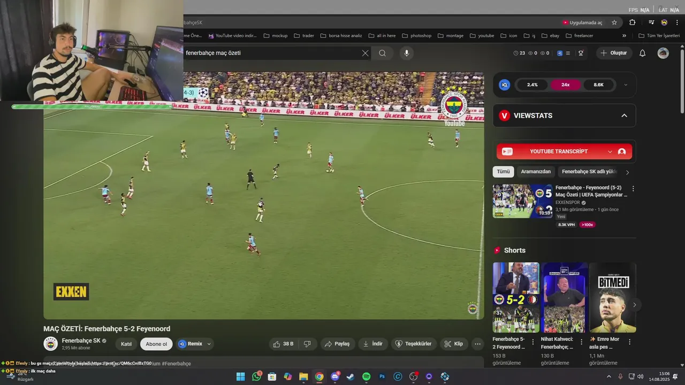
Task: Open Photoshop from the taskbar
Action: click(x=382, y=376)
